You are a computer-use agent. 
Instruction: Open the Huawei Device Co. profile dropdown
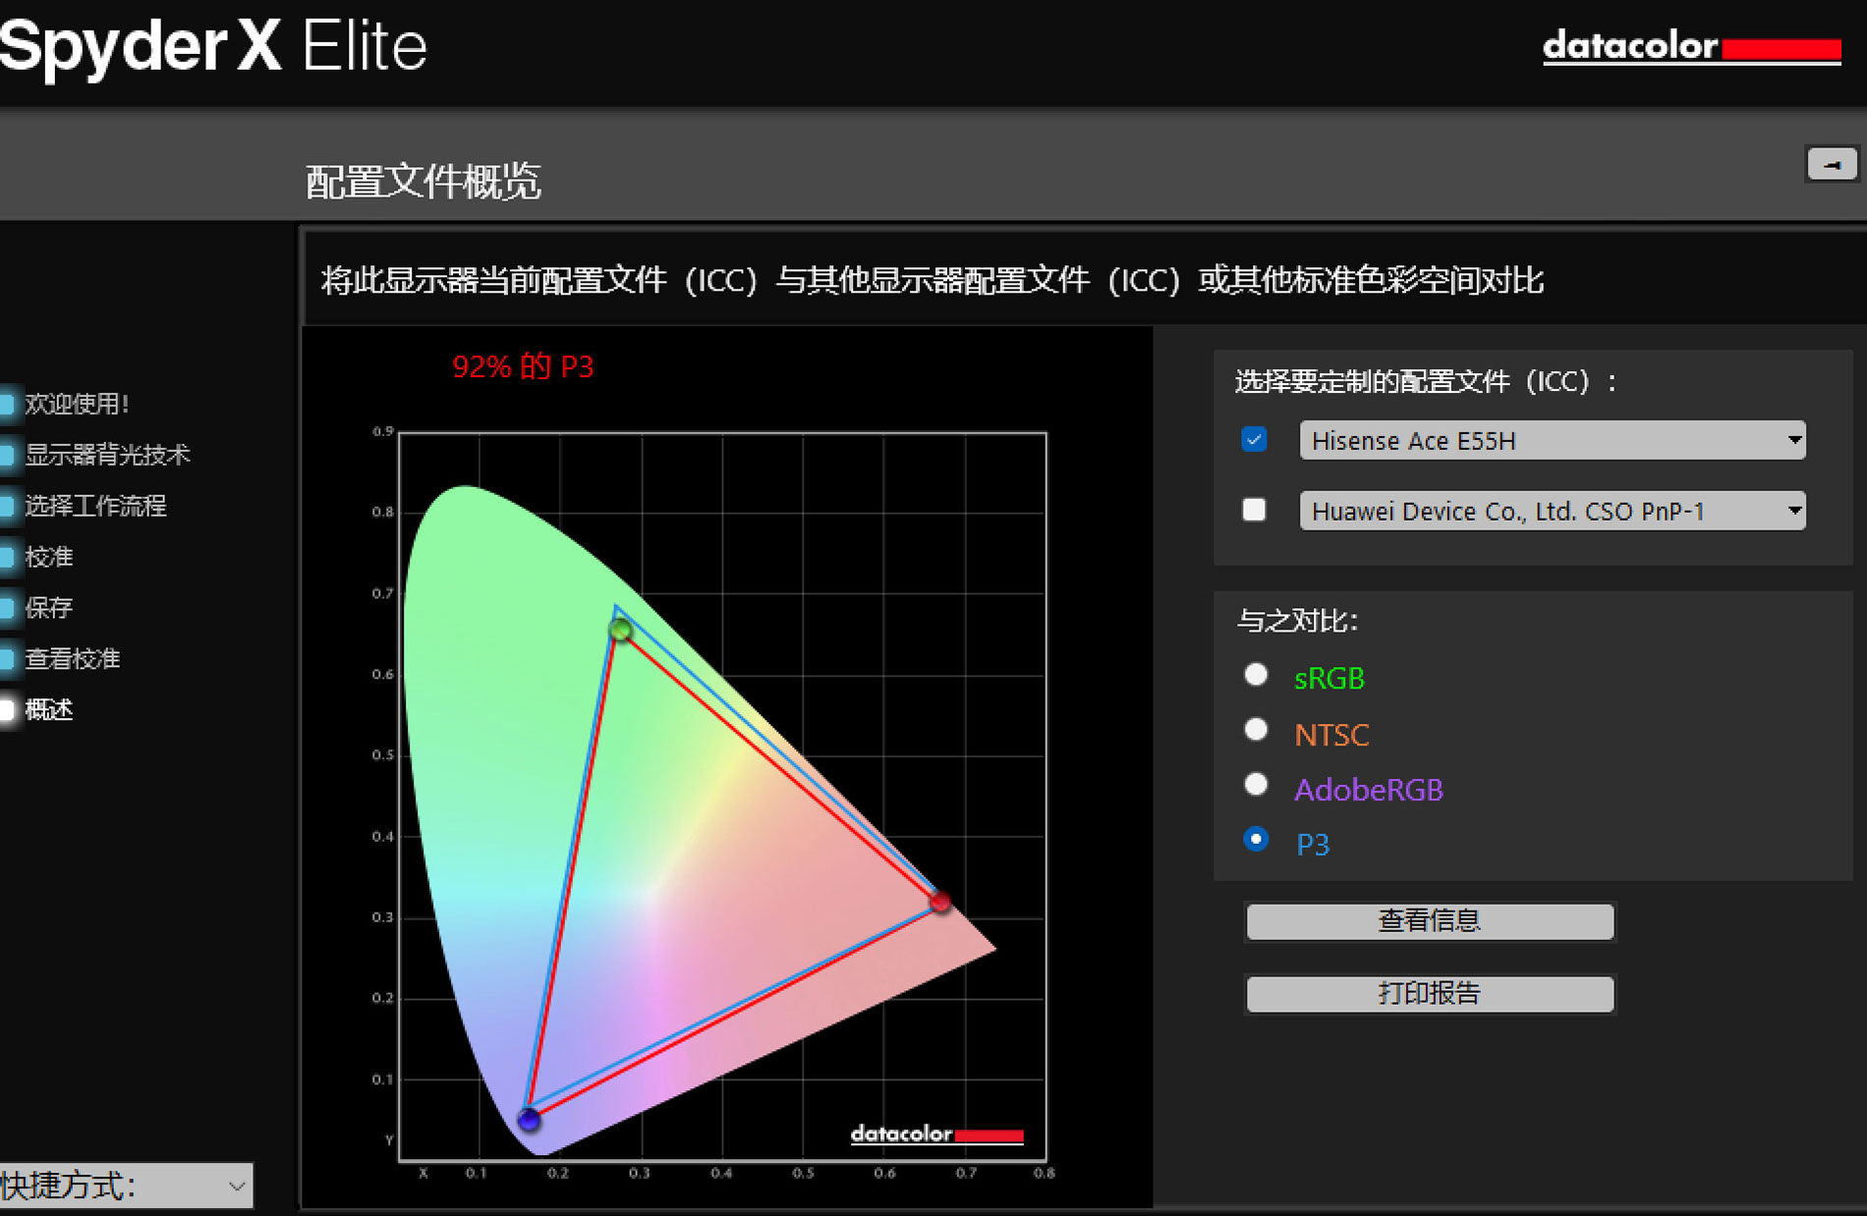click(x=1553, y=511)
